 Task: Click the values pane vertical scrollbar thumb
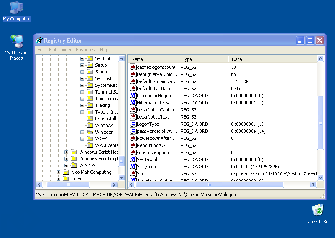pos(321,123)
